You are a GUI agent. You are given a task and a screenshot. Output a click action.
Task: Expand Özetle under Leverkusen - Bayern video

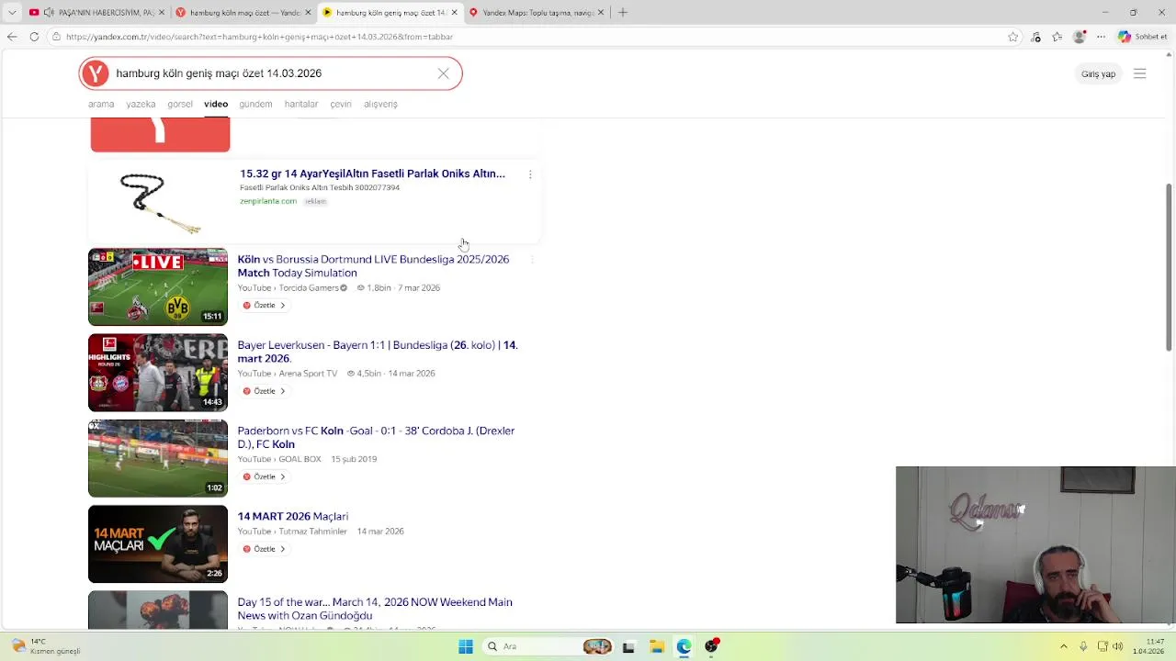[265, 391]
